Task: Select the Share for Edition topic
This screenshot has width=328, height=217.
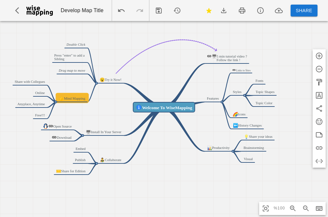Action: pos(71,171)
